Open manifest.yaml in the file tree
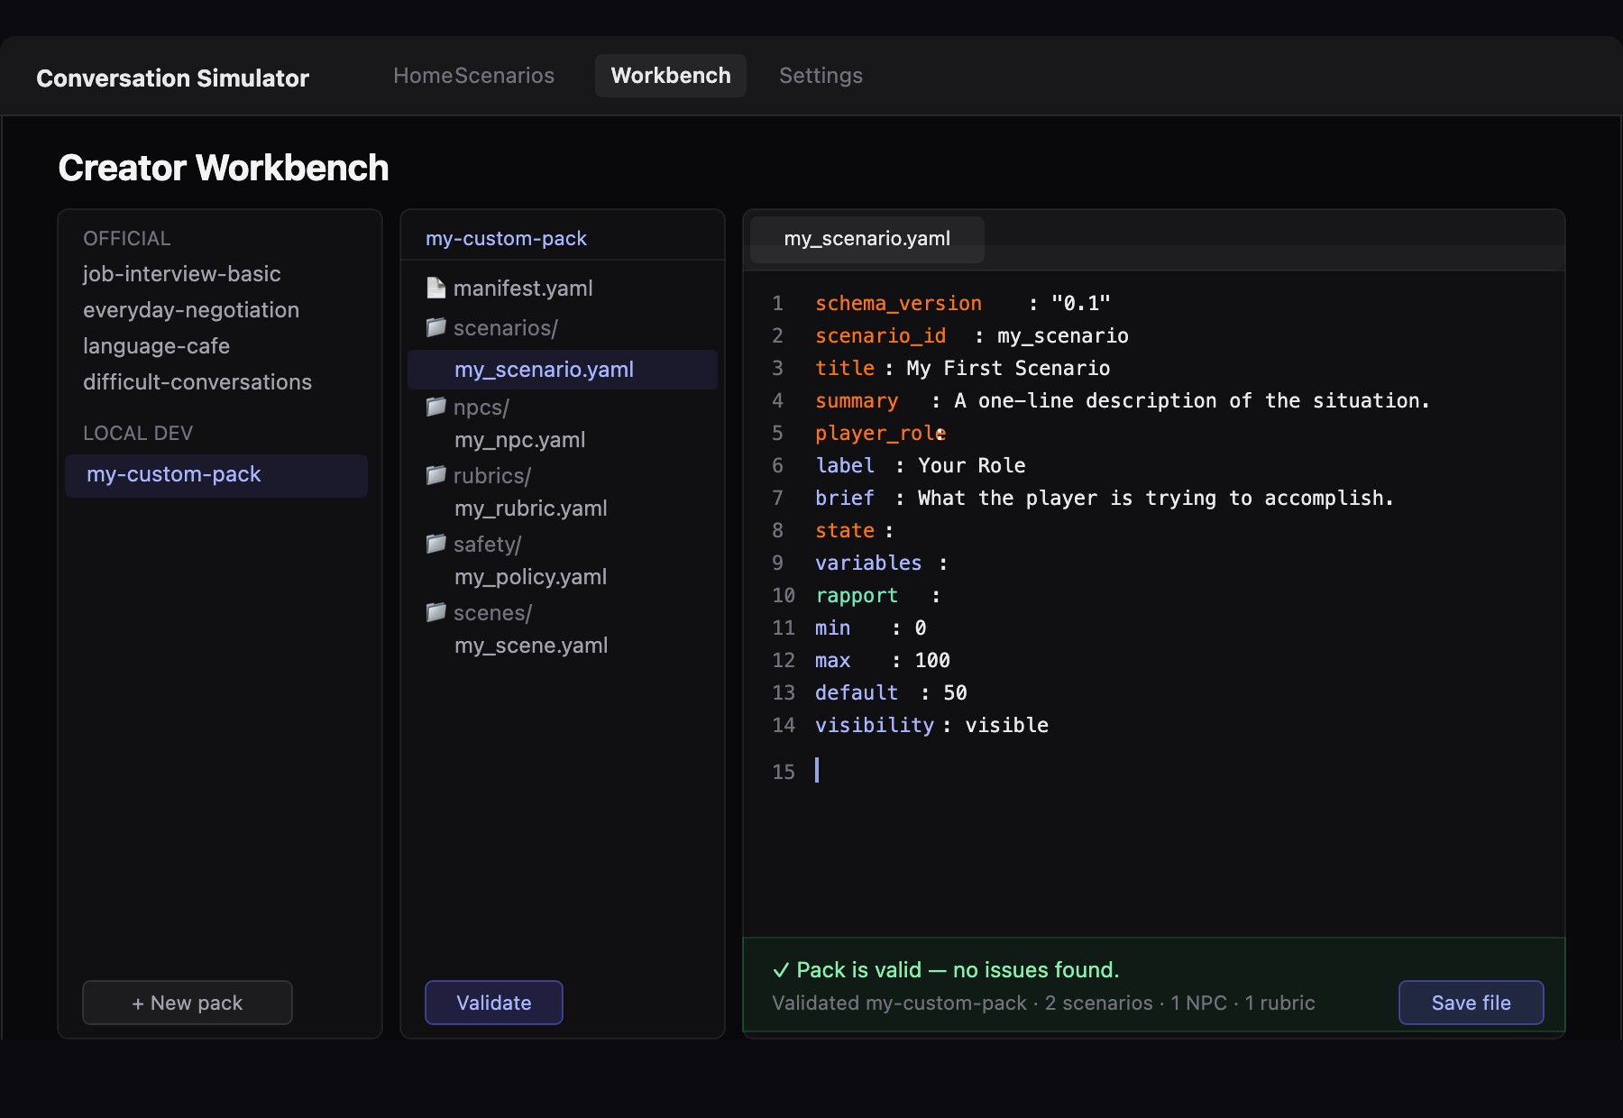This screenshot has width=1623, height=1118. [x=523, y=289]
